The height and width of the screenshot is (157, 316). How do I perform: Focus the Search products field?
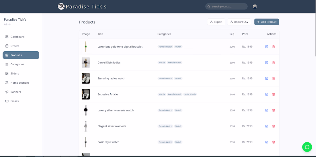226,6
